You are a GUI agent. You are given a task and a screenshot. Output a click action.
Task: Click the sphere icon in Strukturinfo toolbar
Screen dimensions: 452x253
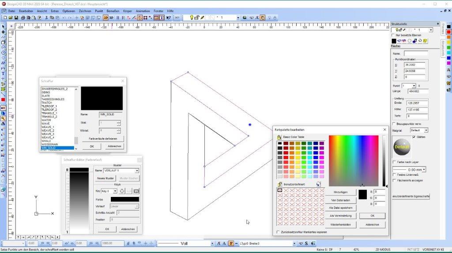[409, 41]
